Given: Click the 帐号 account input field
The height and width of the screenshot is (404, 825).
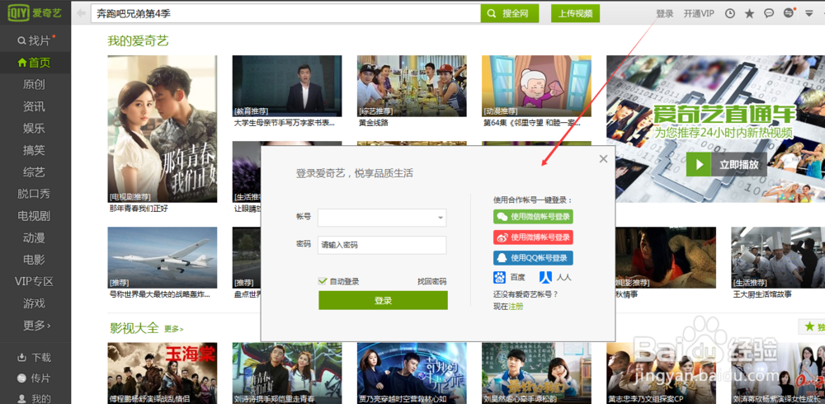Looking at the screenshot, I should [x=382, y=218].
